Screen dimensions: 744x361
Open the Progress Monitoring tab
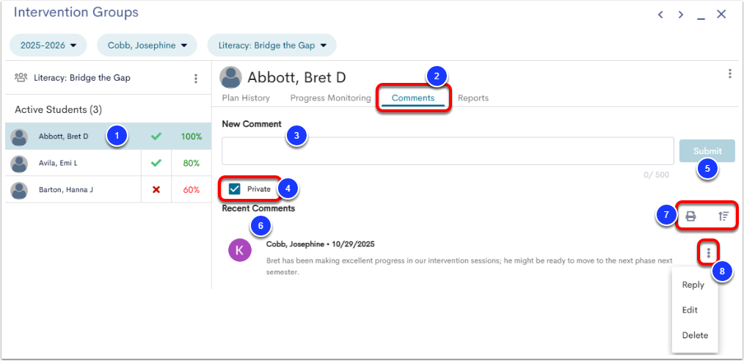coord(330,98)
